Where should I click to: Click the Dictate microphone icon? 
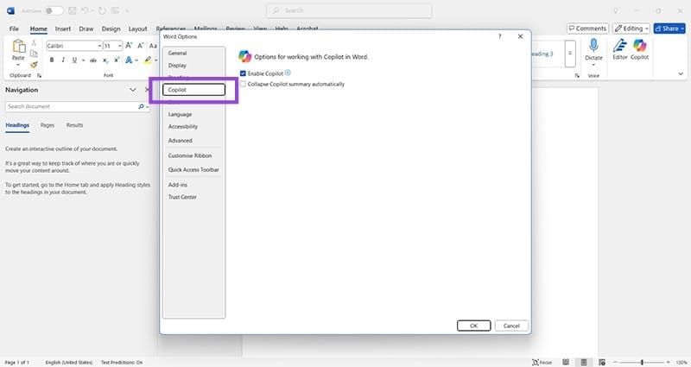[x=593, y=47]
